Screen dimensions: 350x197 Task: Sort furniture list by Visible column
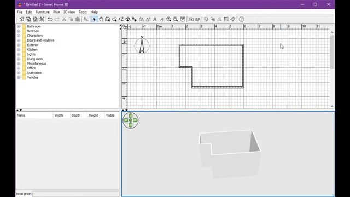(112, 115)
